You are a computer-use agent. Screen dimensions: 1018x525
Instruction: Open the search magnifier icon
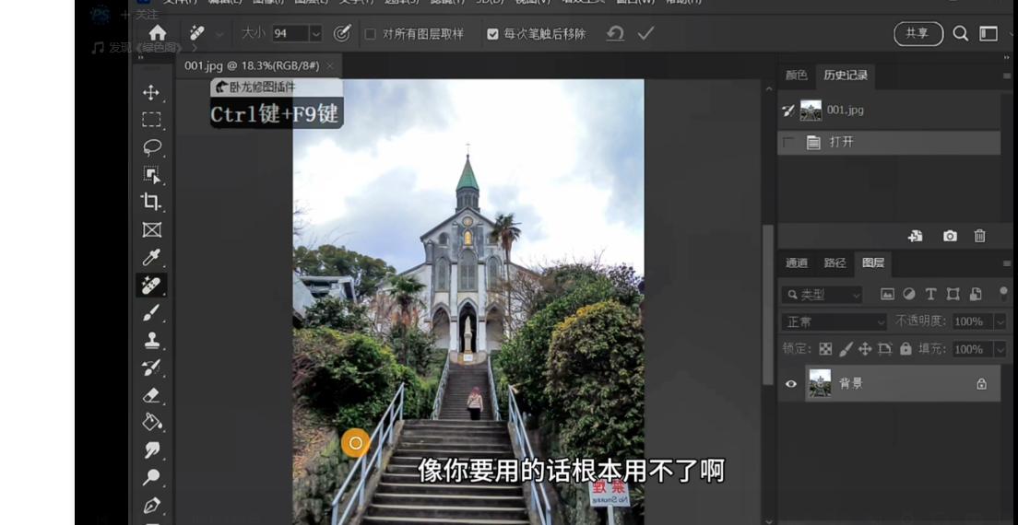(960, 34)
